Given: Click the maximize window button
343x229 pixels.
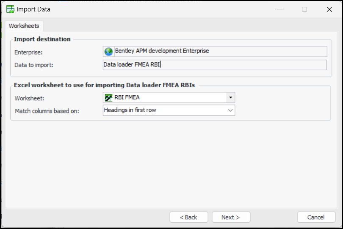Looking at the screenshot, I should click(304, 9).
